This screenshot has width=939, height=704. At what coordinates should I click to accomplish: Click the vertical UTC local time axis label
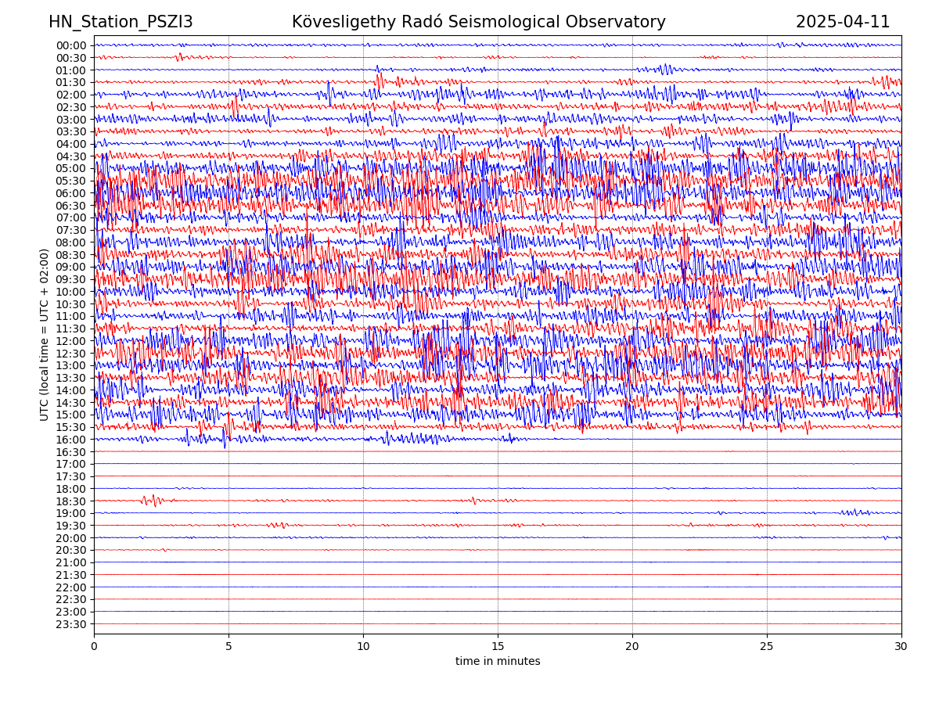tap(45, 335)
